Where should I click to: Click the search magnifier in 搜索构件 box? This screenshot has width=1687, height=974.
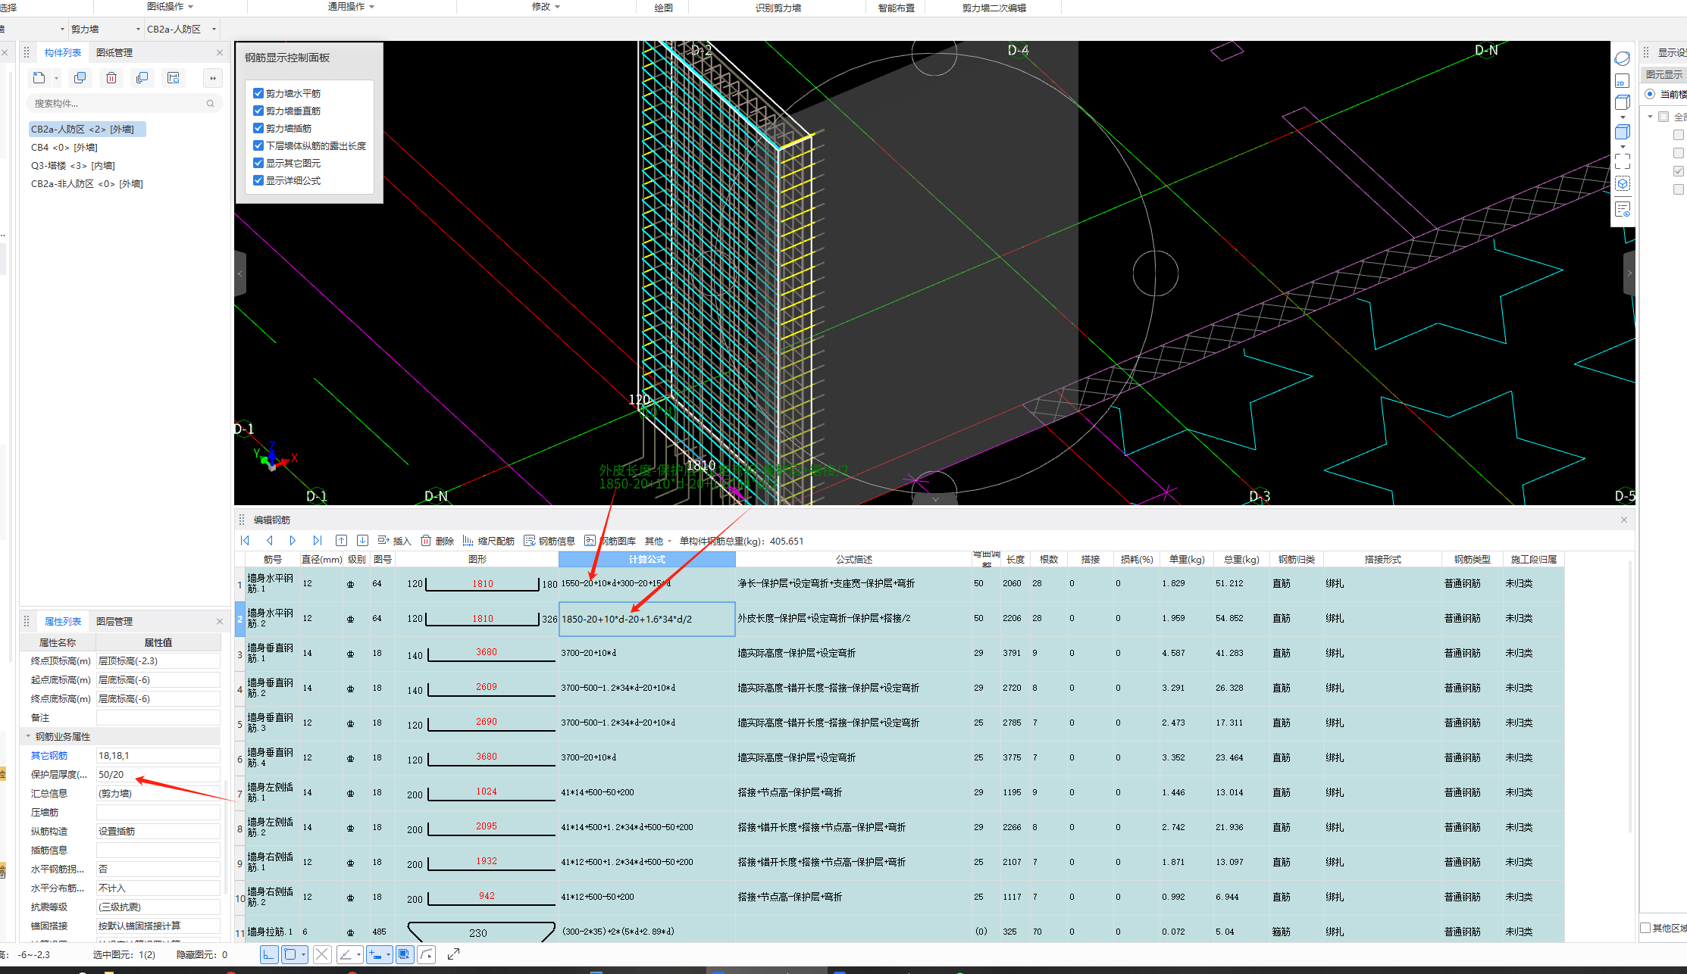(x=211, y=104)
